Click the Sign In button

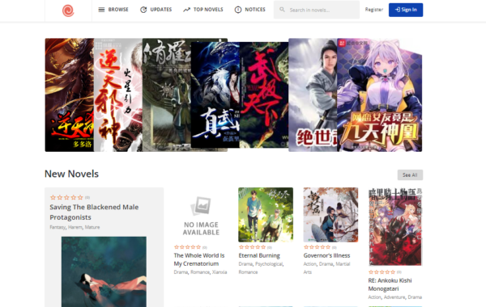tap(406, 10)
